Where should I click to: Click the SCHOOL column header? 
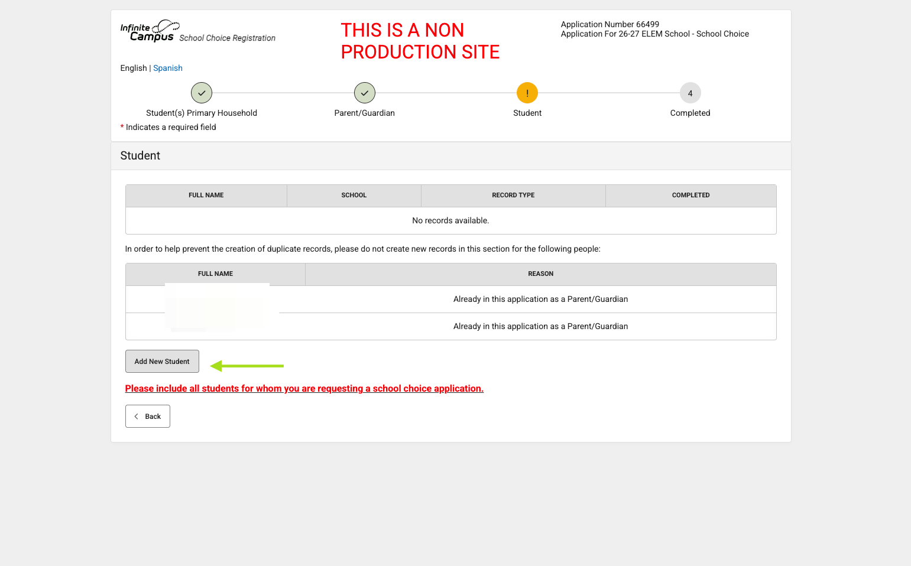point(354,195)
